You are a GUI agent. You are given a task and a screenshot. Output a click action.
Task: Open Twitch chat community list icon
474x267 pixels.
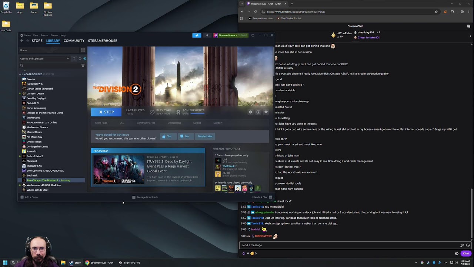468,26
